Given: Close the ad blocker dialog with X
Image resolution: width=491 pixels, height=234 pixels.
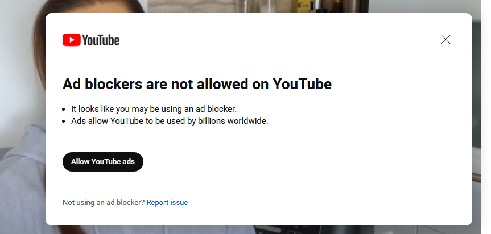Looking at the screenshot, I should 445,39.
